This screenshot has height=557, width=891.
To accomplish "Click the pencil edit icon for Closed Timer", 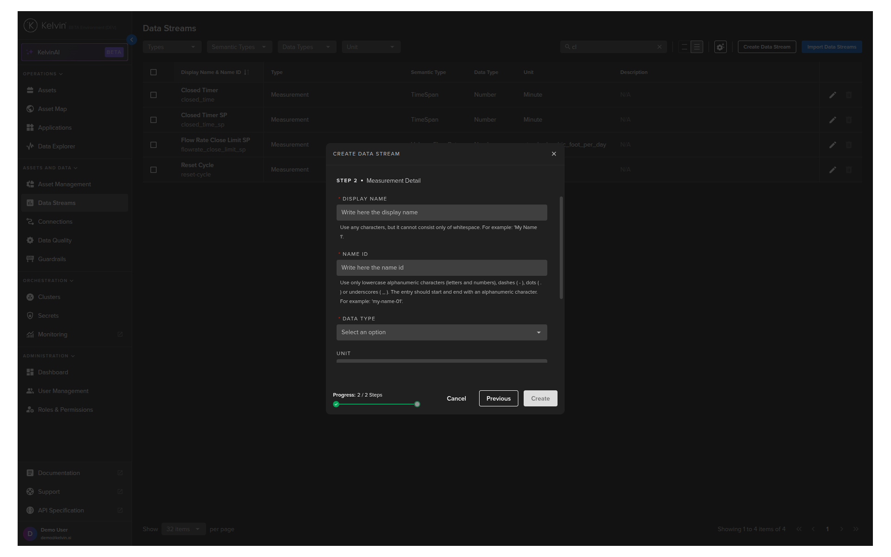I will [833, 95].
